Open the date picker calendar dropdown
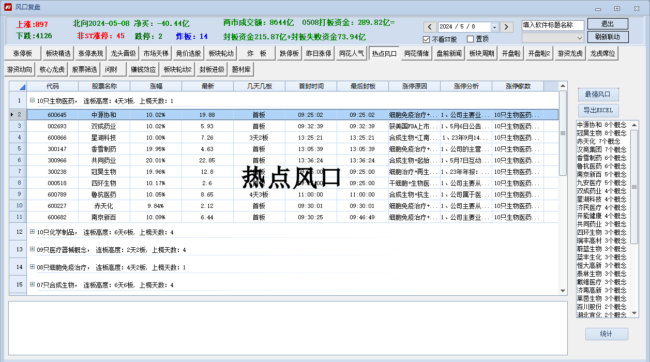This screenshot has height=362, width=650. tap(494, 27)
